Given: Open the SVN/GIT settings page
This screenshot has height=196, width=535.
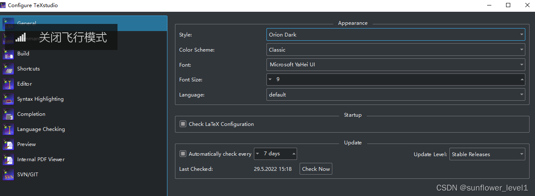Looking at the screenshot, I should pos(84,174).
